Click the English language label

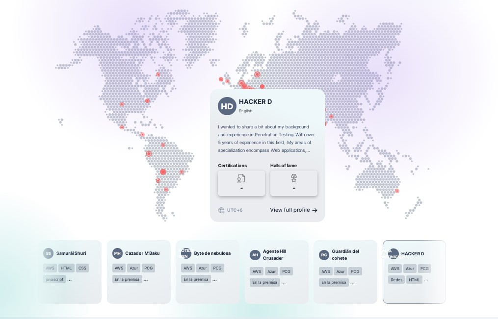245,111
